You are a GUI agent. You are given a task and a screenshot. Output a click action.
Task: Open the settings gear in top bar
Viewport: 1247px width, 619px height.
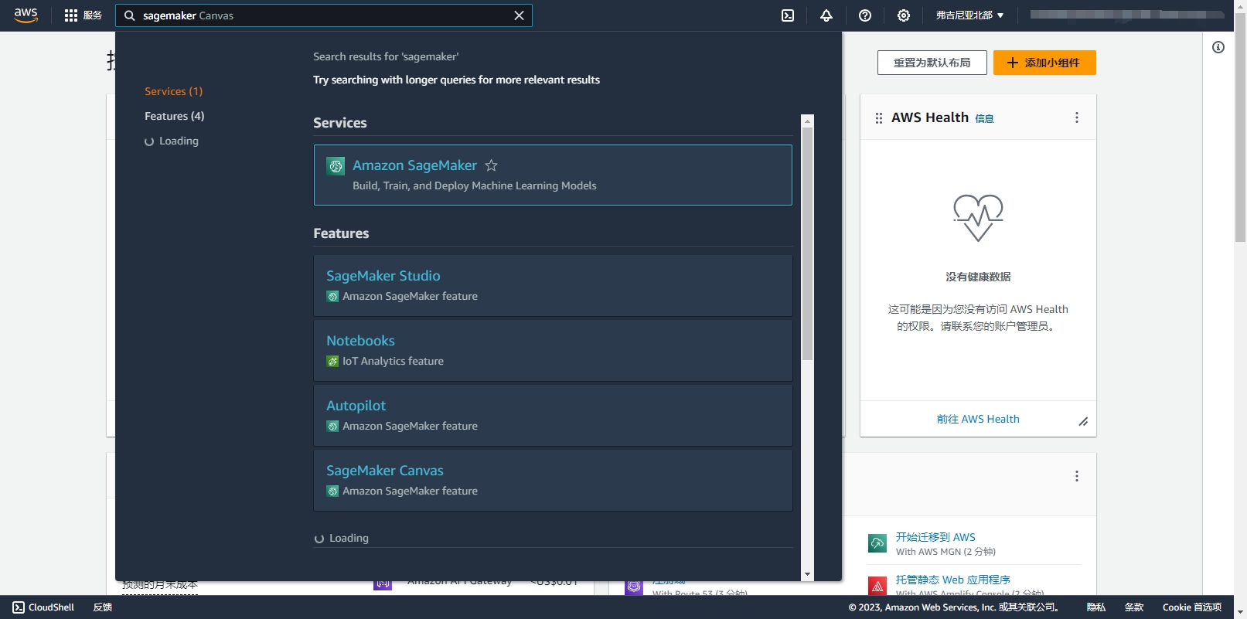click(904, 15)
